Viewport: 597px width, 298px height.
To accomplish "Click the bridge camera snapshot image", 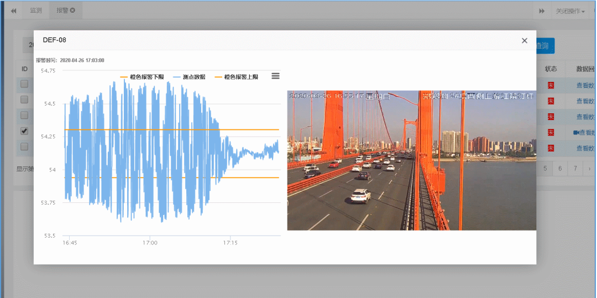I will coord(411,160).
